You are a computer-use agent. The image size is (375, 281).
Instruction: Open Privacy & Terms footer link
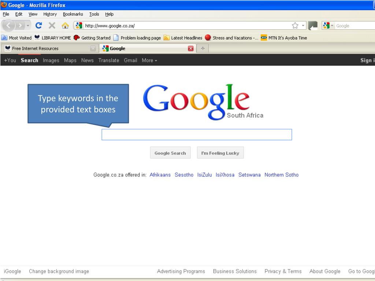[x=283, y=271]
